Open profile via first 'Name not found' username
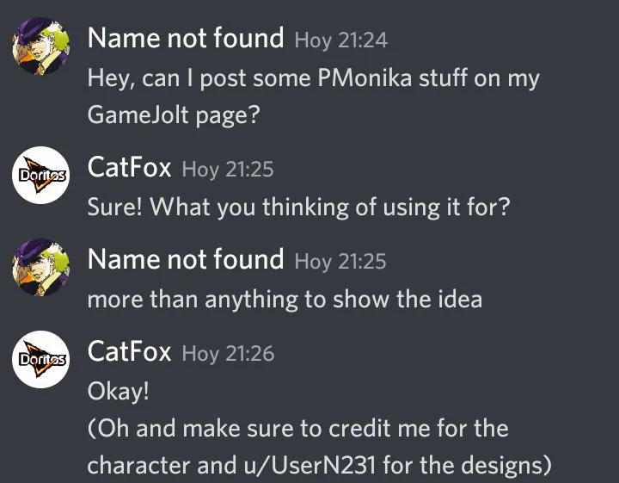619x483 pixels. tap(186, 38)
